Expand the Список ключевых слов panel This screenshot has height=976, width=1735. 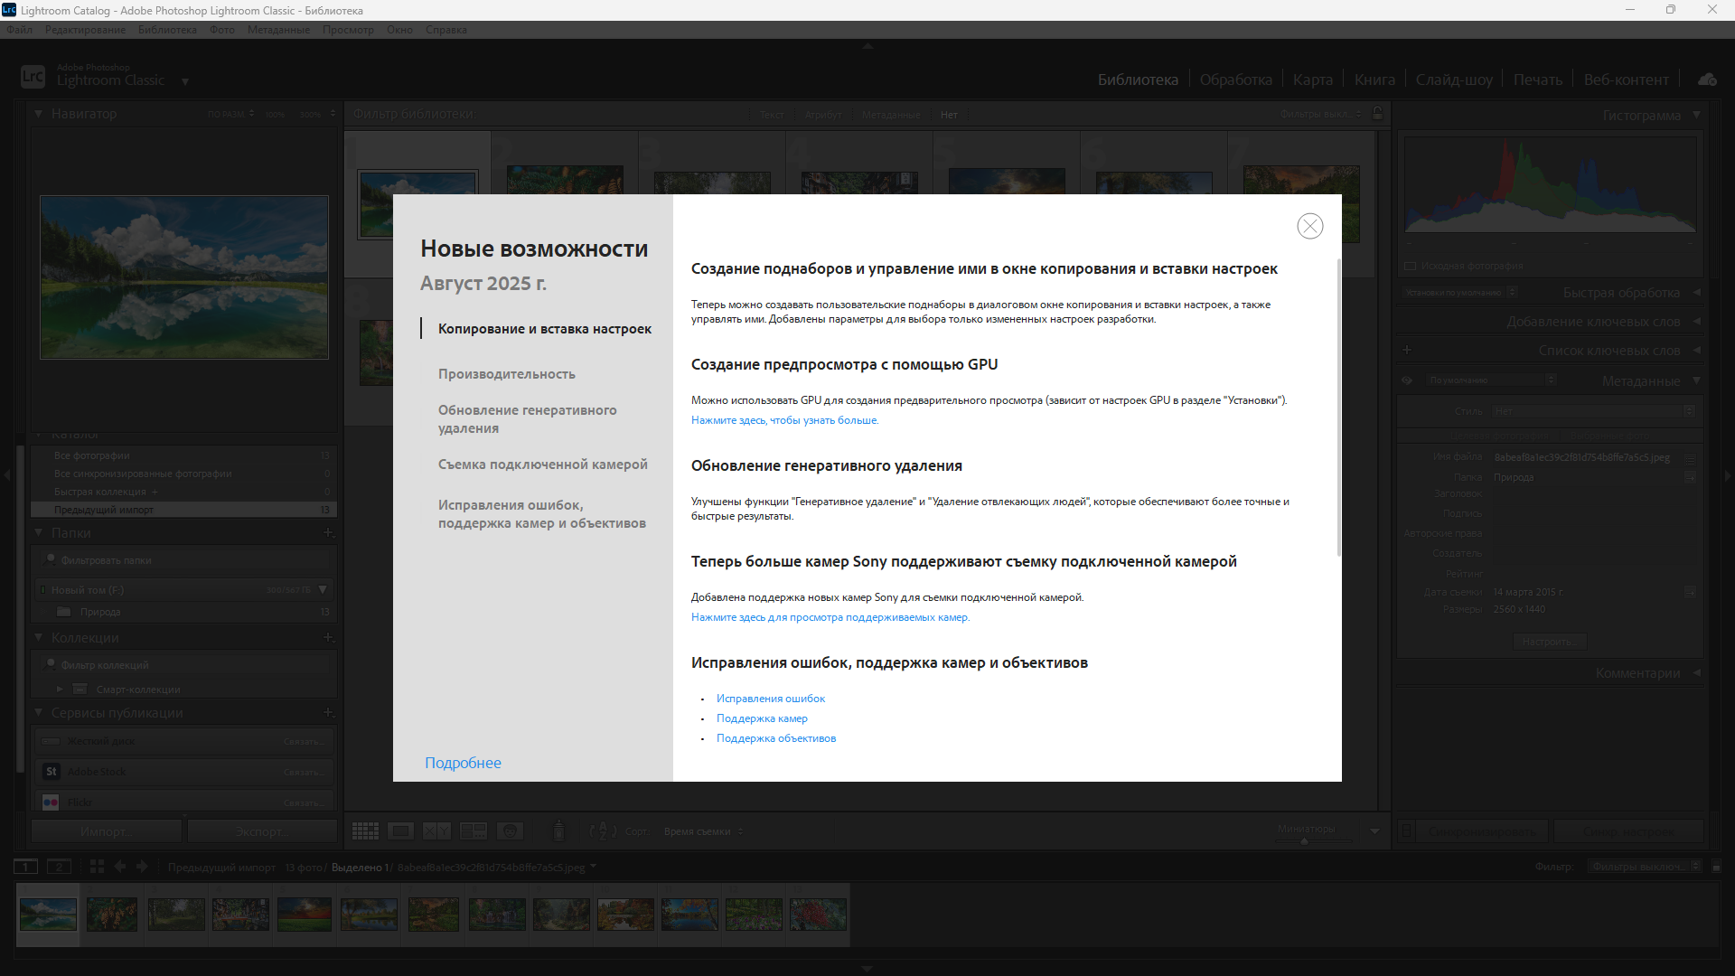coord(1696,350)
